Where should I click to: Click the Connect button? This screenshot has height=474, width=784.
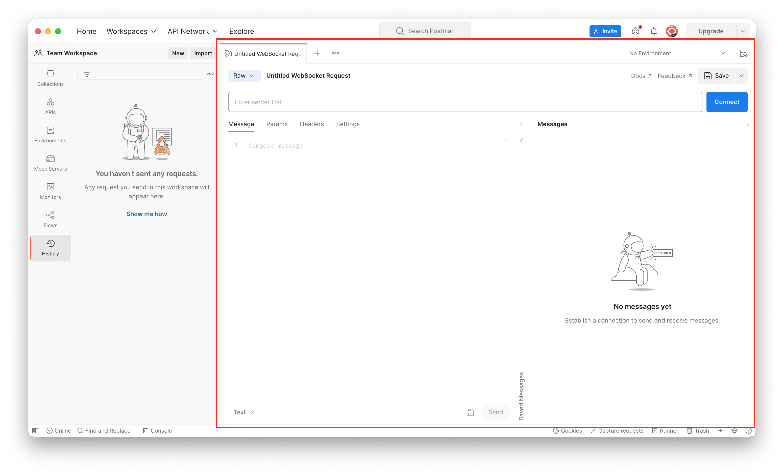[x=726, y=102]
